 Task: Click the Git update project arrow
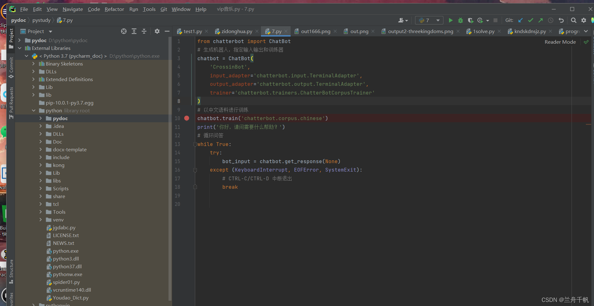[x=520, y=20]
